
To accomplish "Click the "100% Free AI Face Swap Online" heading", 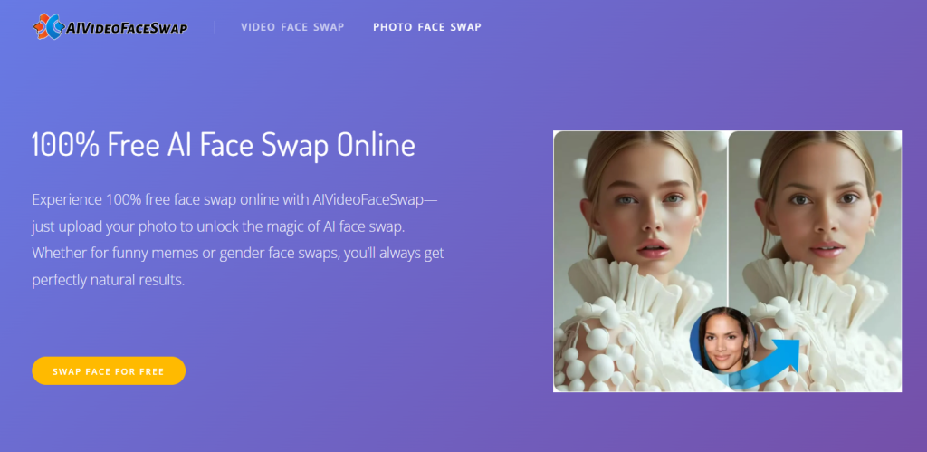I will pyautogui.click(x=224, y=145).
